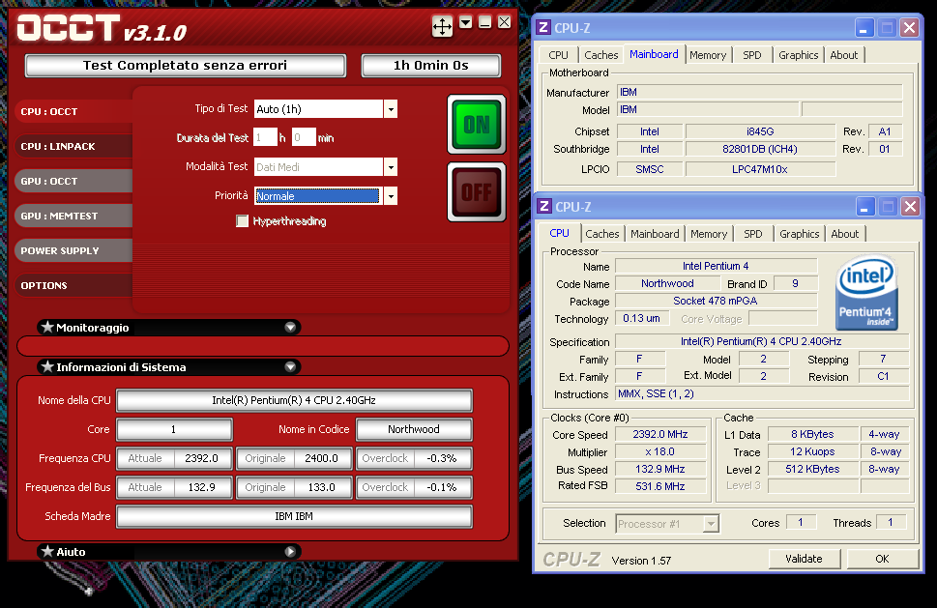This screenshot has width=937, height=608.
Task: Click the Northwood code name field in OCCT
Action: point(414,429)
